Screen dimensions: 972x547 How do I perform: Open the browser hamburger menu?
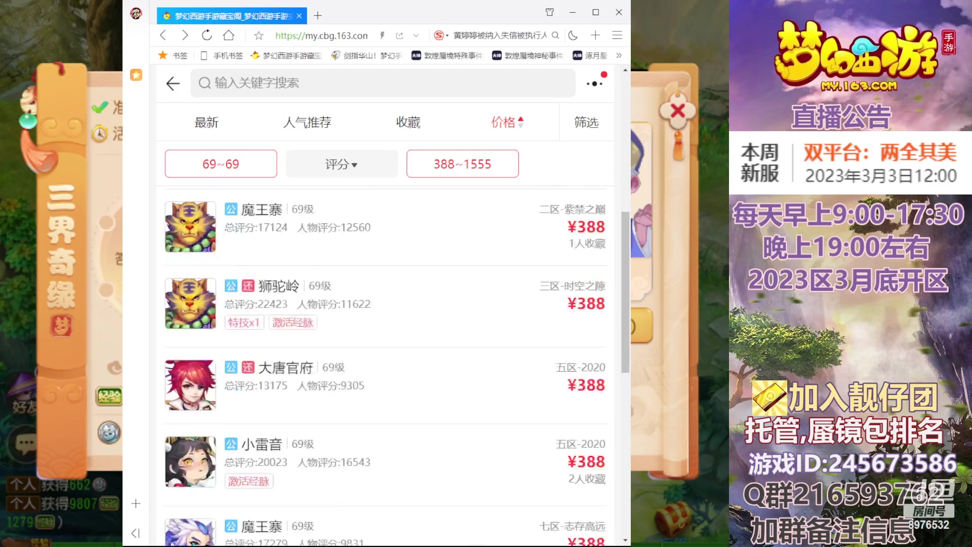617,35
